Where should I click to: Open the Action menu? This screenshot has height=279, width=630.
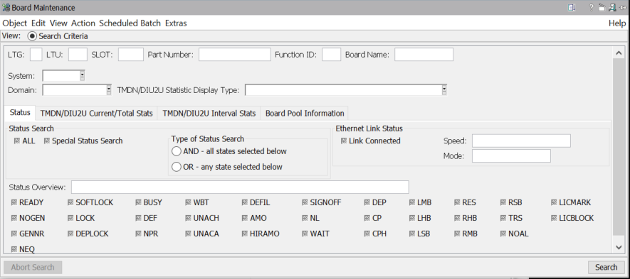click(83, 23)
